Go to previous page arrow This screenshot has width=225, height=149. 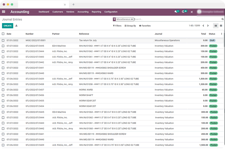point(203,26)
